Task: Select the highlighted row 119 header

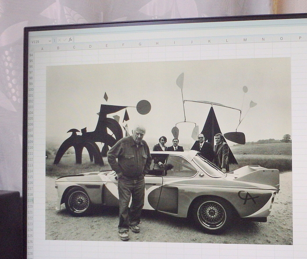Action: [x=30, y=201]
